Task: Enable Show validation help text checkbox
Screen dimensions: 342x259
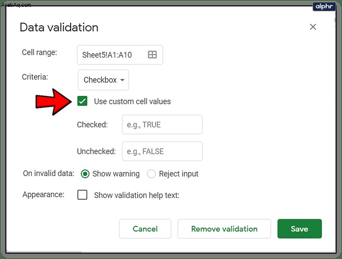Action: coord(82,195)
